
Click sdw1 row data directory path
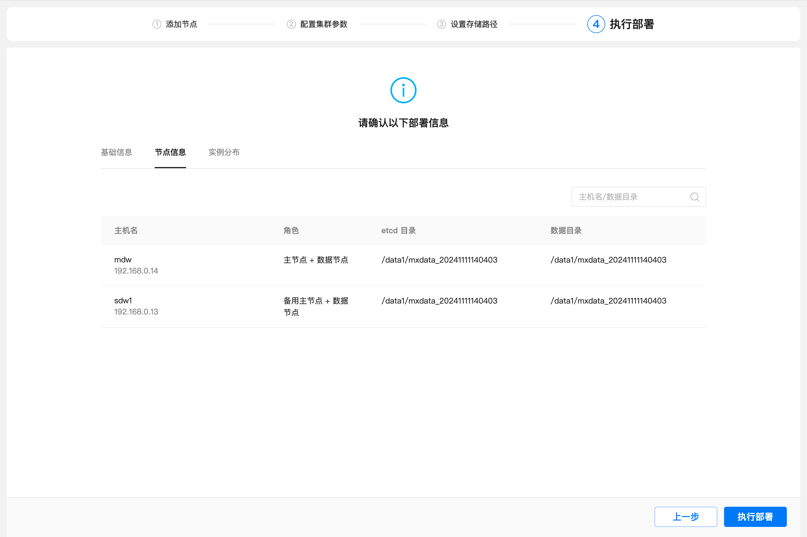[608, 301]
